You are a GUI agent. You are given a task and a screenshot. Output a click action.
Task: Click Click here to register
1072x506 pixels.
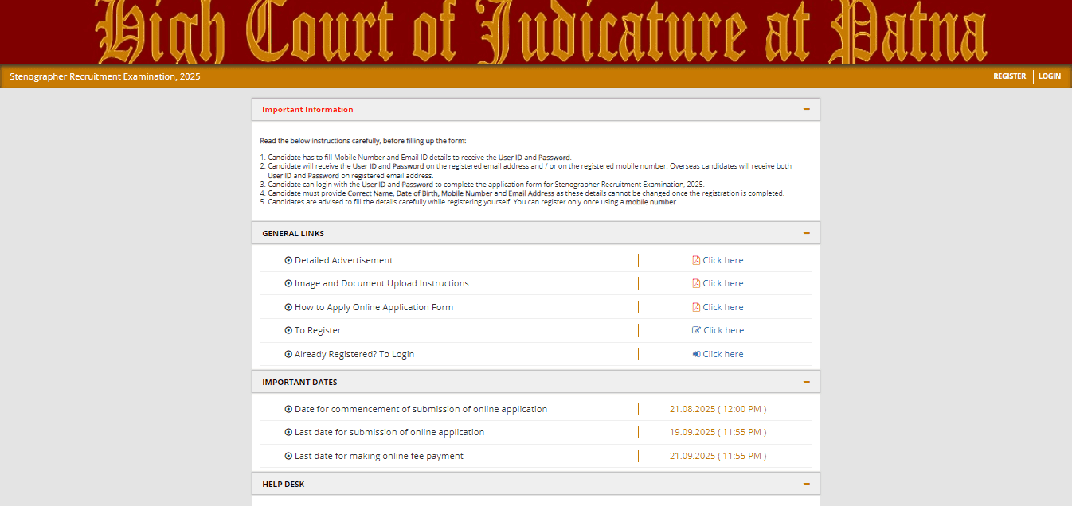pyautogui.click(x=722, y=329)
